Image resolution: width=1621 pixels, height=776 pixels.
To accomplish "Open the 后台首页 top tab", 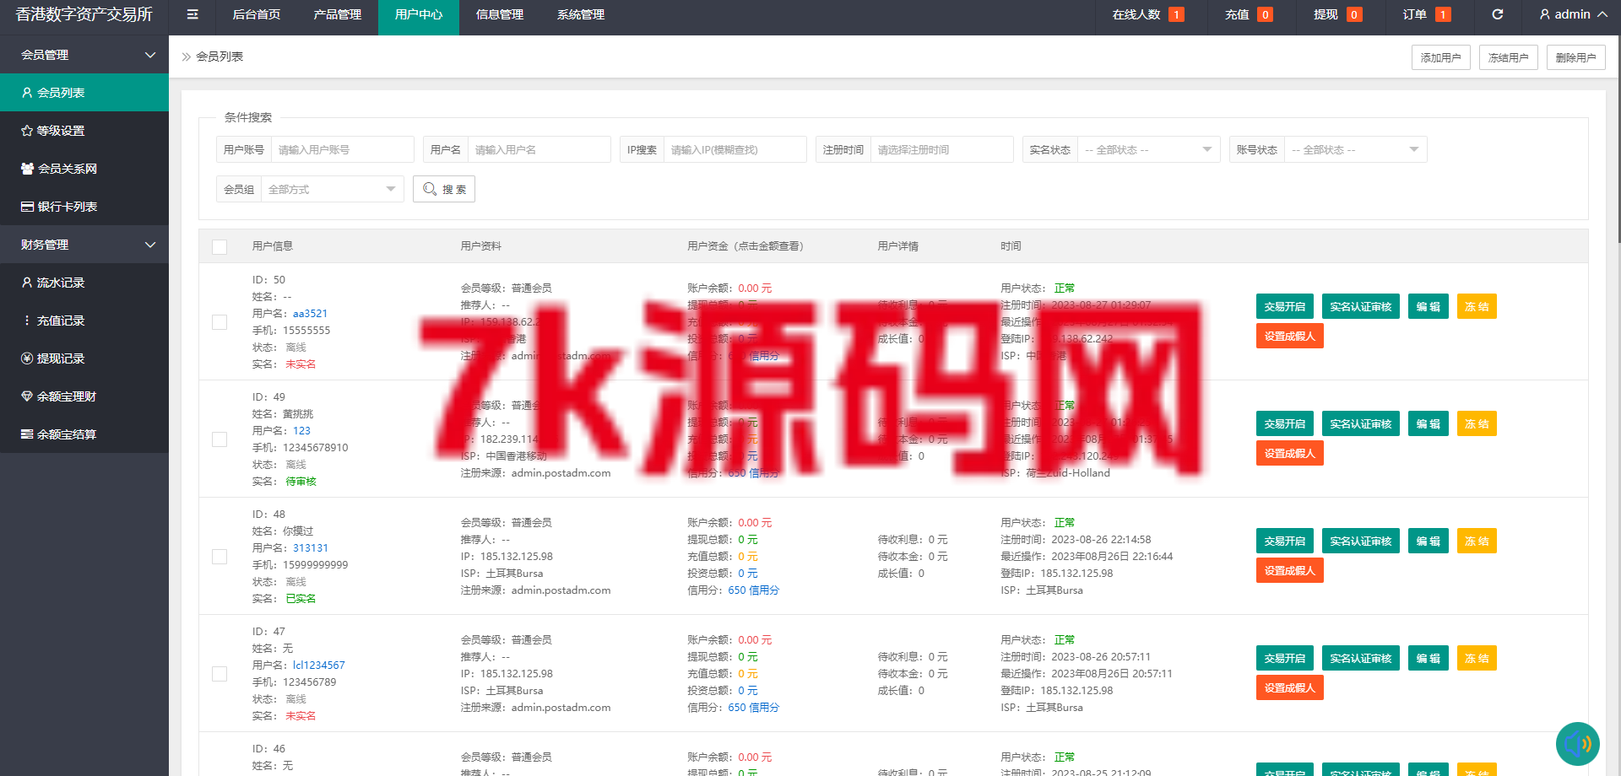I will [x=257, y=14].
